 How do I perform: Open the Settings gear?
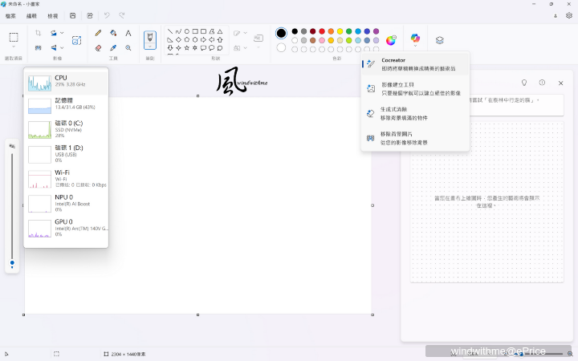coord(568,15)
